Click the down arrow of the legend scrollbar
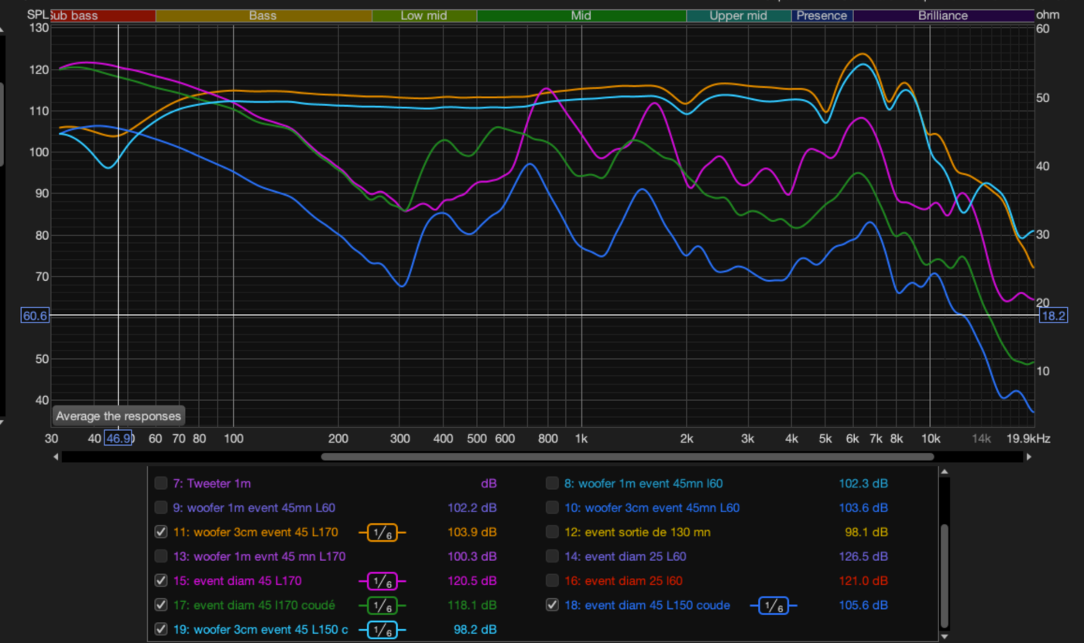The image size is (1084, 643). coord(943,636)
